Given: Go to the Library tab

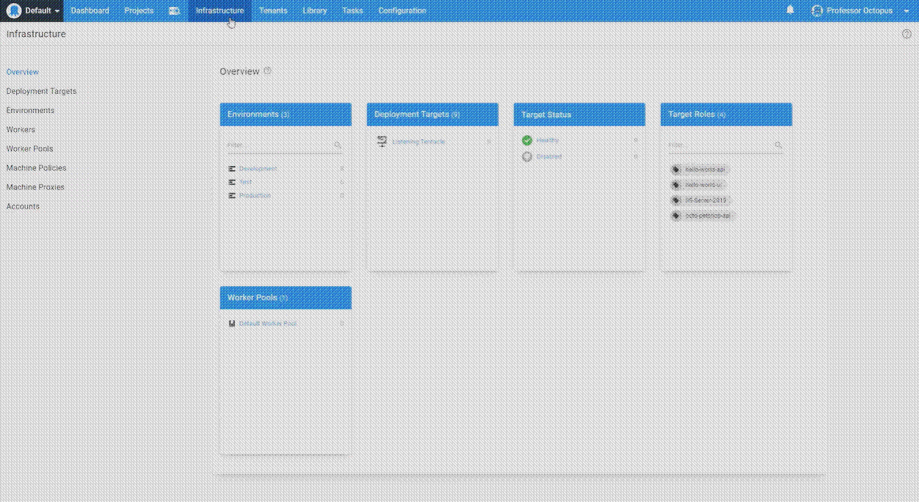Looking at the screenshot, I should [x=314, y=11].
